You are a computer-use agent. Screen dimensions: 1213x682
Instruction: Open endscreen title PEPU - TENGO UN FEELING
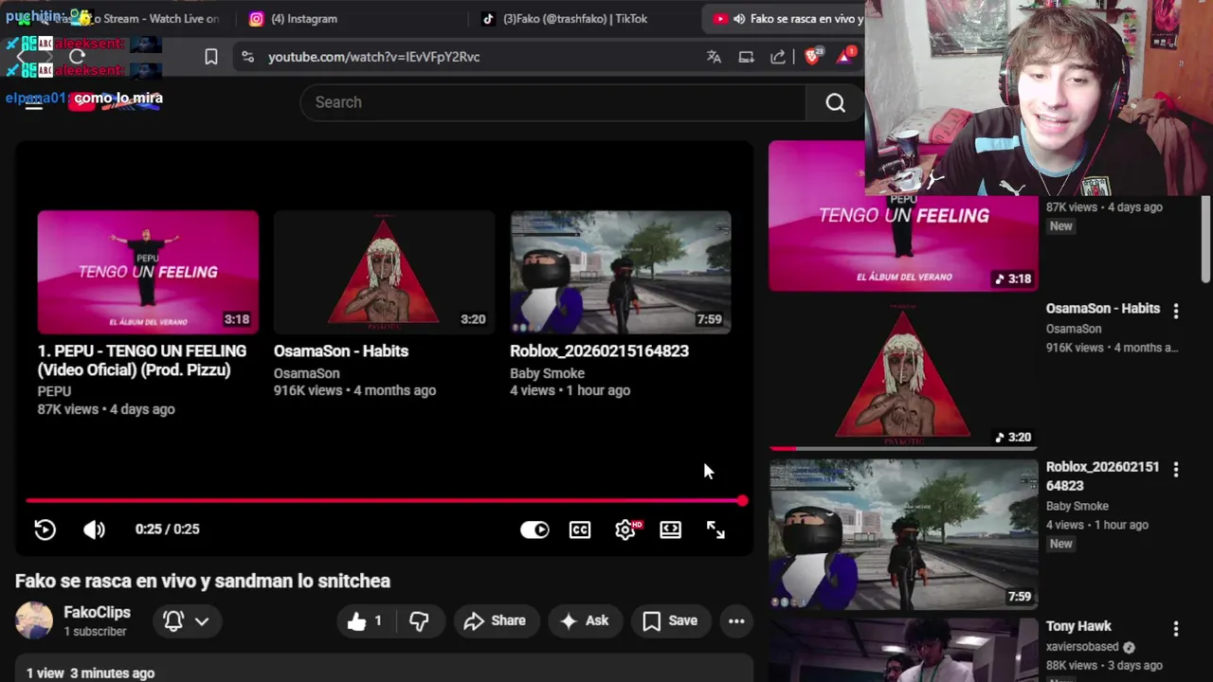(142, 360)
